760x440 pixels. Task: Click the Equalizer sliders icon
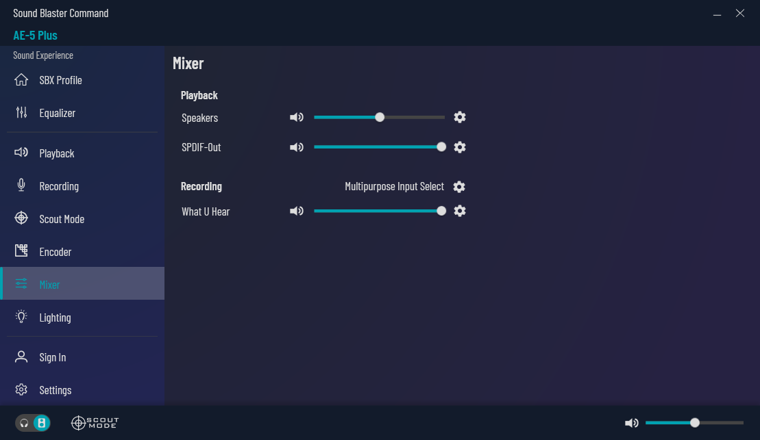[21, 113]
